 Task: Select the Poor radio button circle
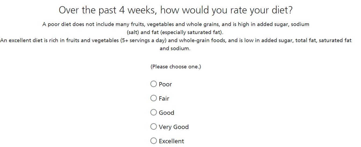(x=154, y=84)
